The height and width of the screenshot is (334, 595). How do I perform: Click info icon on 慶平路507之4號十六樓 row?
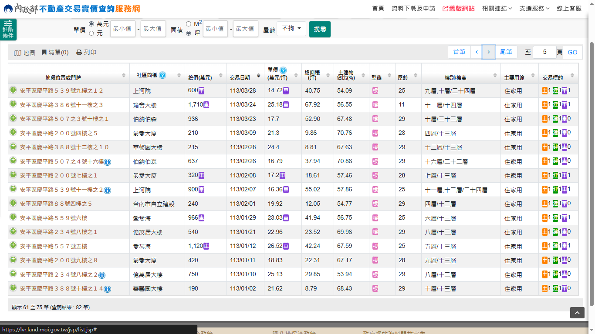tap(108, 162)
